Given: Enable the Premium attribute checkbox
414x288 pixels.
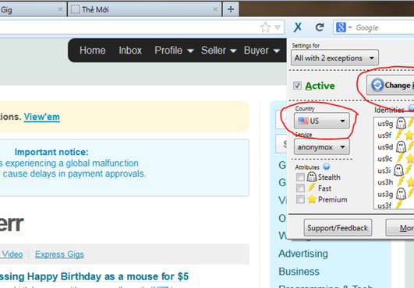Looking at the screenshot, I should tap(300, 199).
